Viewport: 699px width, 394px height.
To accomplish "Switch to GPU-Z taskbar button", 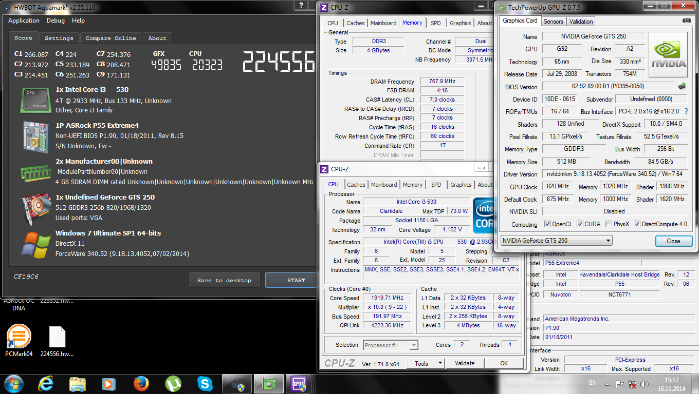I will coord(268,384).
